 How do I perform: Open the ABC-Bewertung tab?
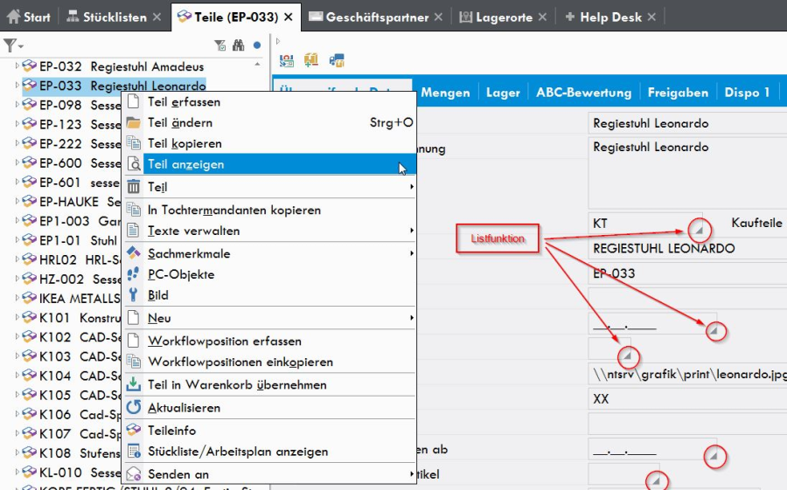(584, 93)
